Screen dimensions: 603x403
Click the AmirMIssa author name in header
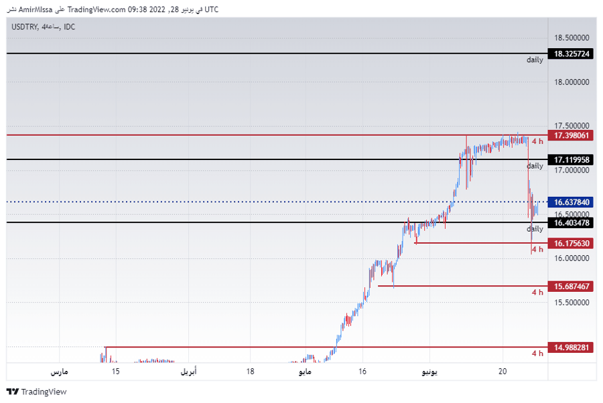pyautogui.click(x=36, y=9)
